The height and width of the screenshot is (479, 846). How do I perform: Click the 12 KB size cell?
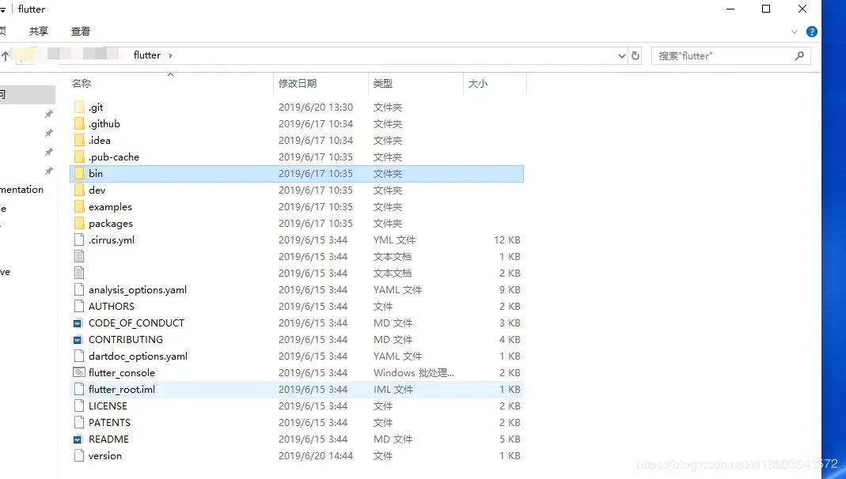(507, 240)
